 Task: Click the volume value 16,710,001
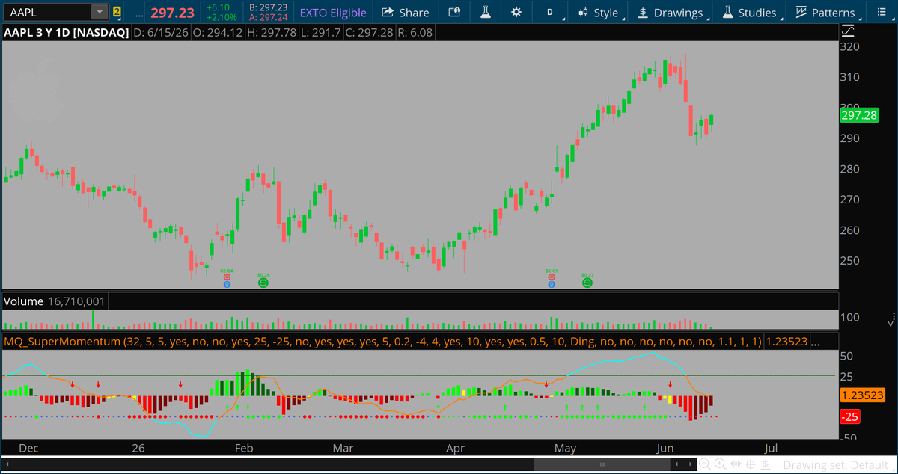[x=77, y=301]
